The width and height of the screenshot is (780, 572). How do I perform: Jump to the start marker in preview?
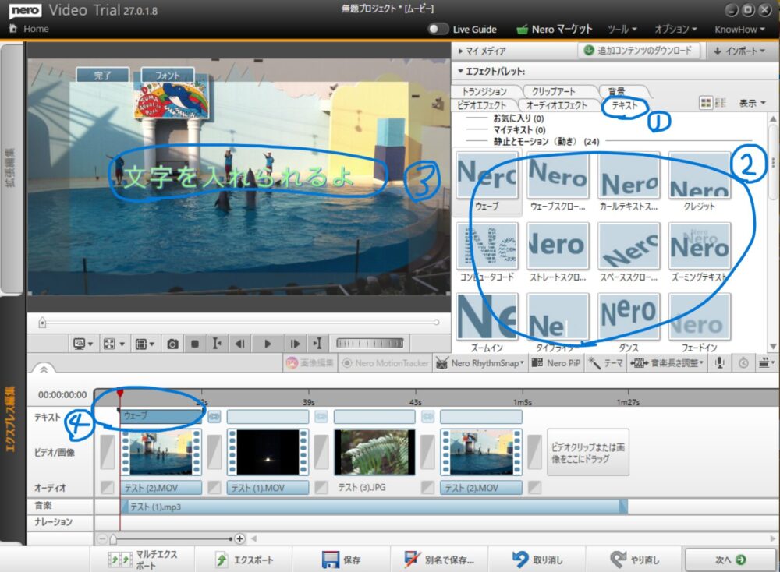click(x=217, y=344)
